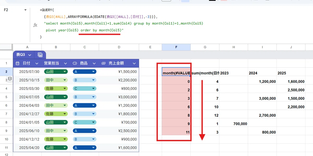Open the 商品 A chip in the 2025/04/20 row

pos(85,148)
